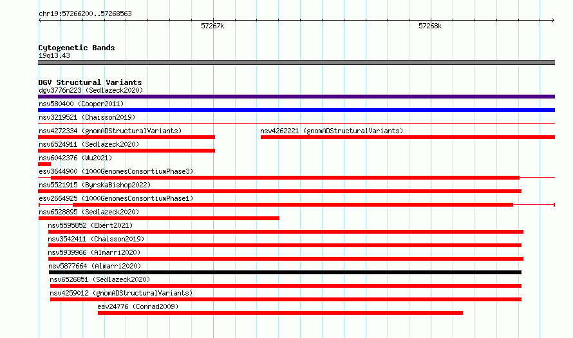The image size is (573, 338).
Task: Select the red bar under esv24776
Action: [x=280, y=313]
